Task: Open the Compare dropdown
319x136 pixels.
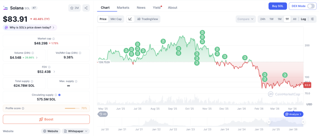Action: pyautogui.click(x=246, y=19)
